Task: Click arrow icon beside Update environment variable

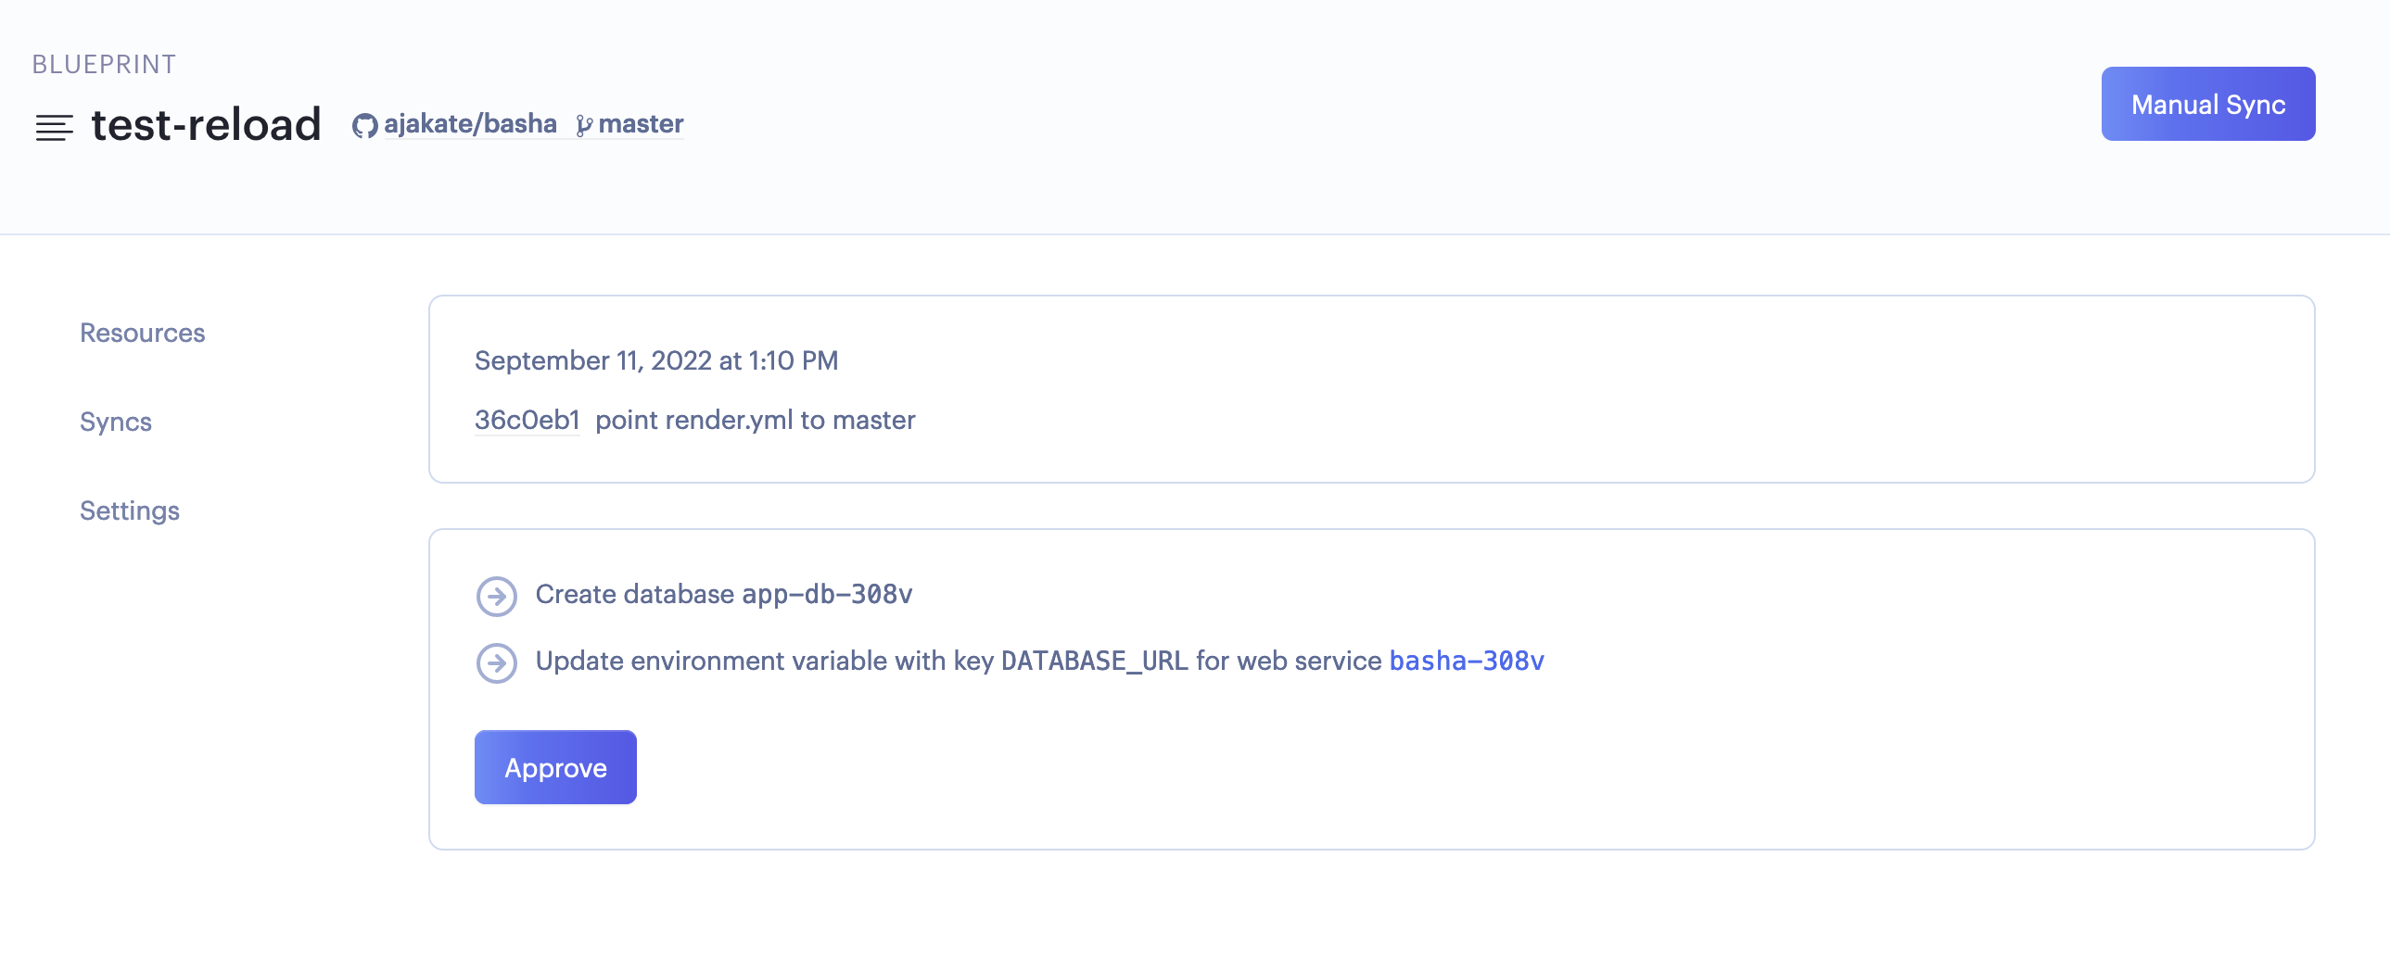Action: click(496, 663)
